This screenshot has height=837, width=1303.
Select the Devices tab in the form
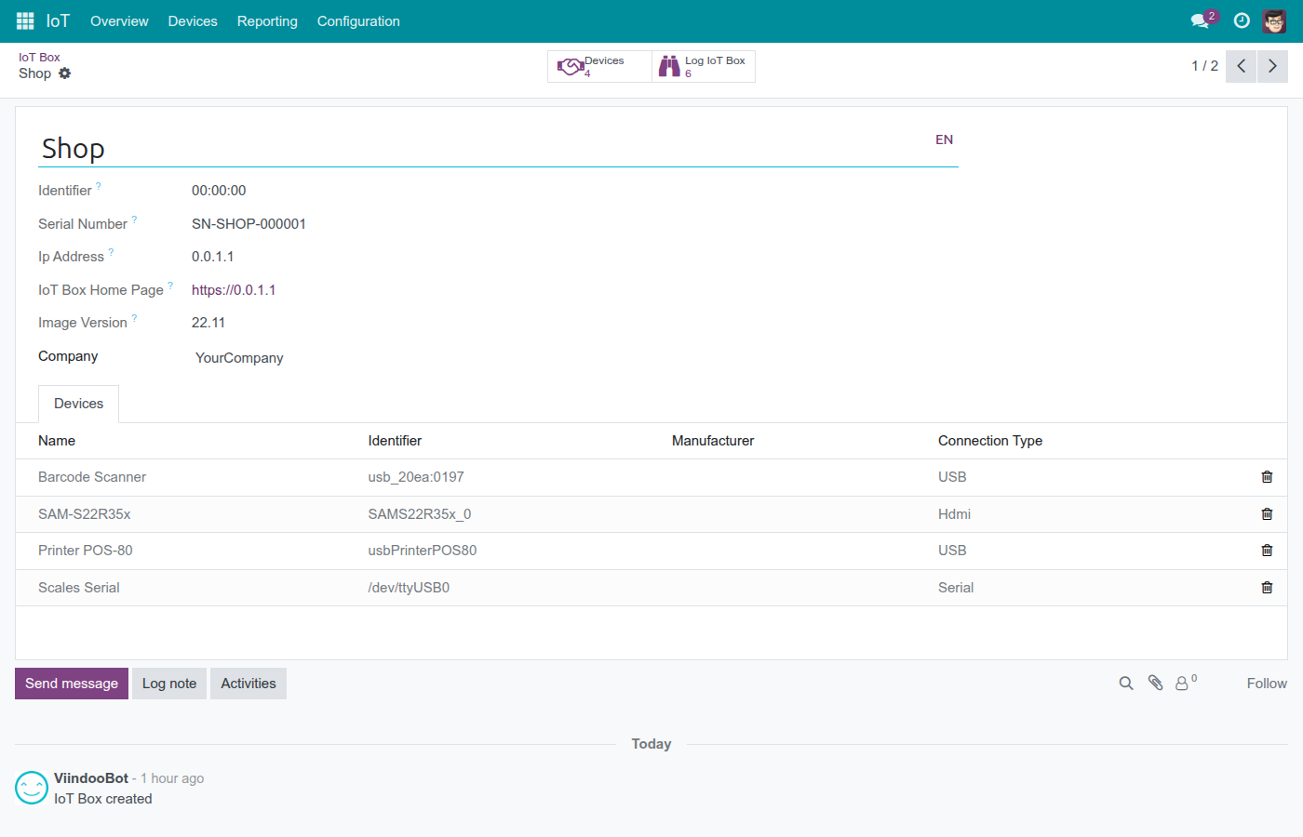(79, 404)
